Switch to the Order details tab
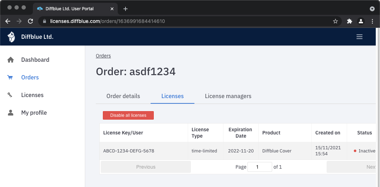The image size is (380, 187). tap(123, 96)
